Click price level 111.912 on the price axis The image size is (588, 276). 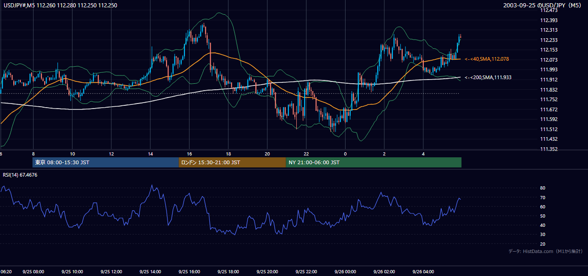[x=549, y=80]
